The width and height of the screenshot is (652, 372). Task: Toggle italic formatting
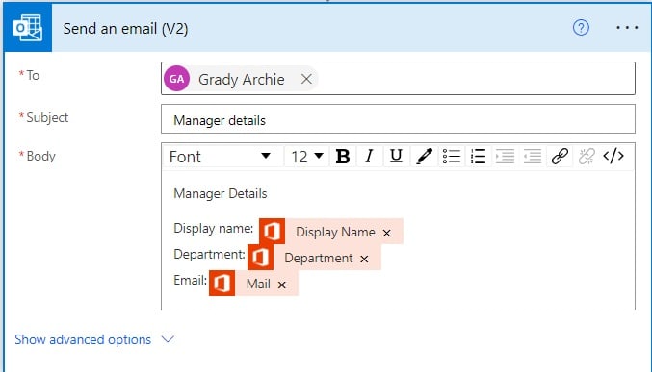(x=369, y=157)
